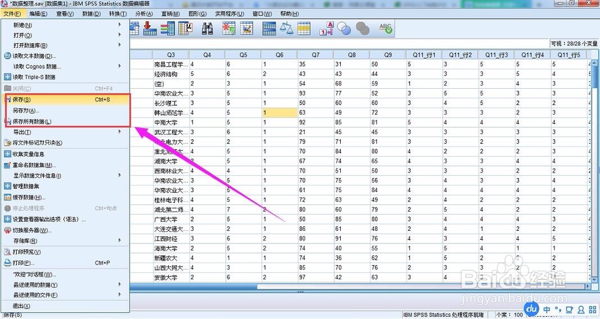This screenshot has width=600, height=319.
Task: Select 将文件标记为只读(K) menu entry
Action: (66, 143)
